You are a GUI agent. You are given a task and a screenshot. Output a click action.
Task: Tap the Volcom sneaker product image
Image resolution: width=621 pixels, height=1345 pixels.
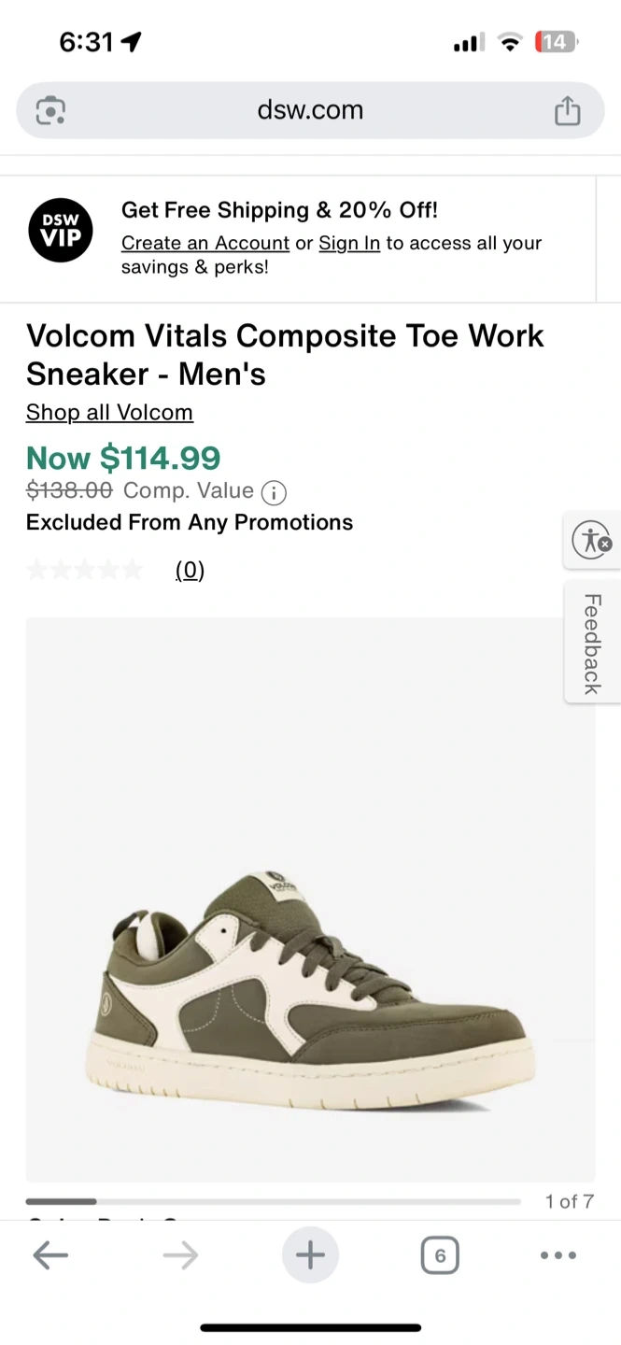click(x=310, y=990)
